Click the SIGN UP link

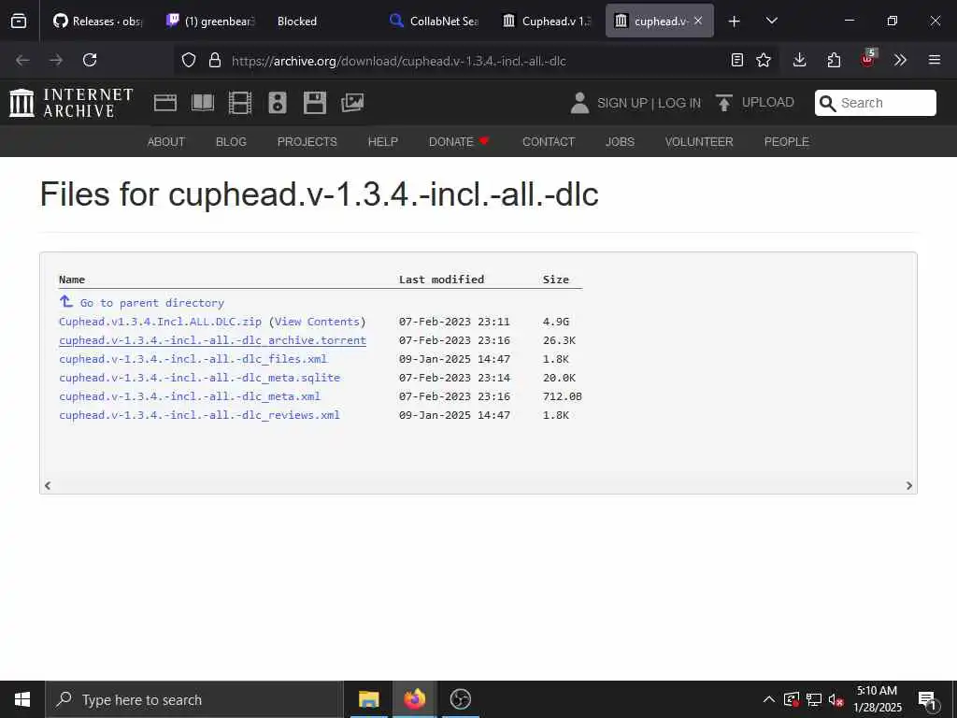click(x=622, y=103)
